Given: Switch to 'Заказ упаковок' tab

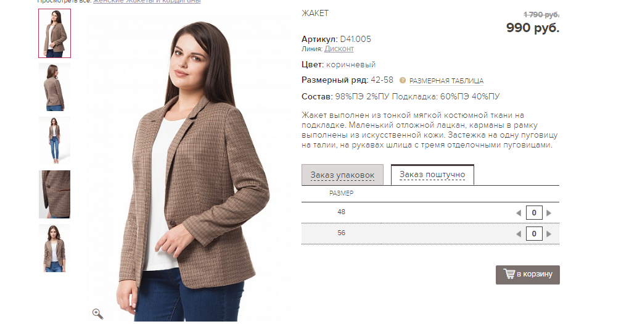Looking at the screenshot, I should click(x=342, y=175).
